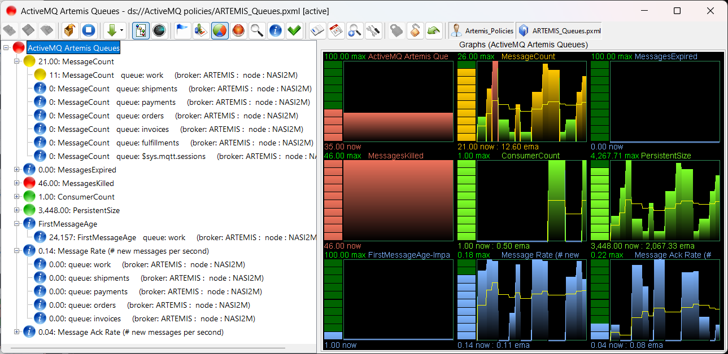Select the ActiveMQ Artemis Queues tree root label
The image size is (728, 354).
(x=73, y=48)
